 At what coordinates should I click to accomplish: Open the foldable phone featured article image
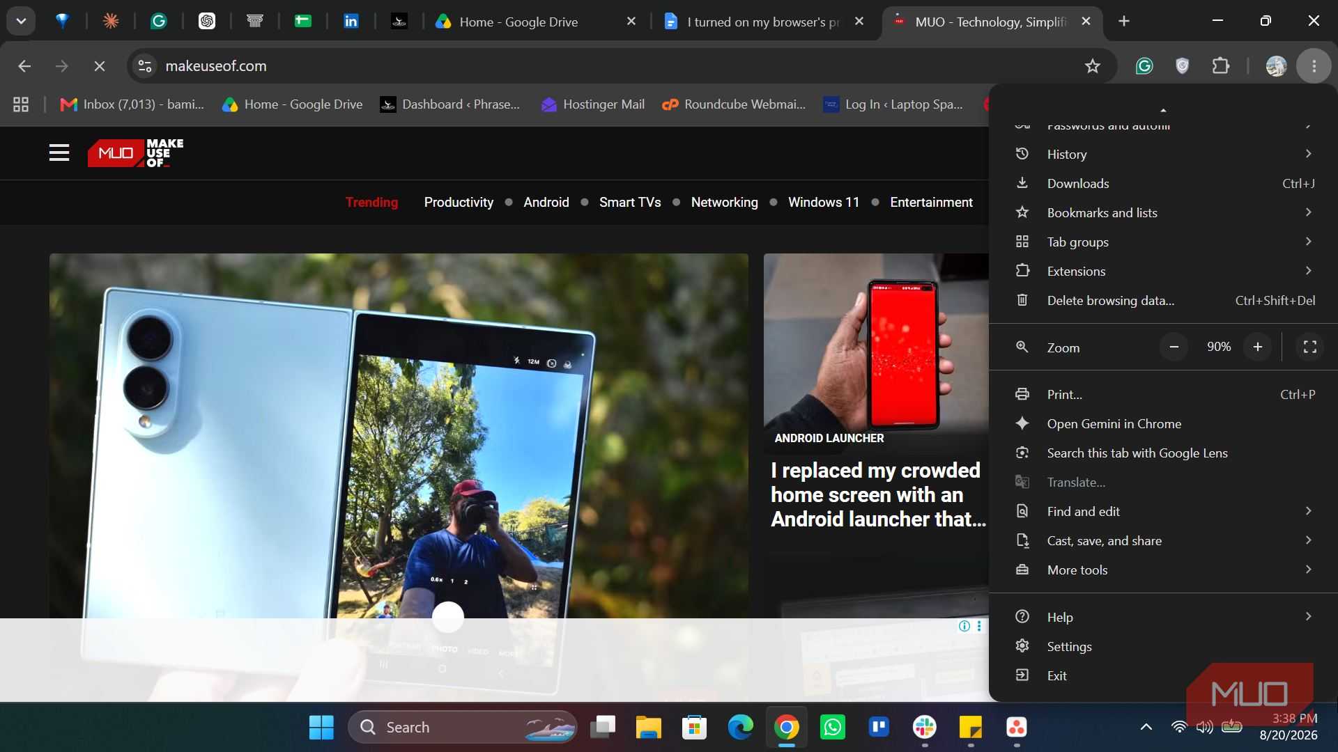click(399, 435)
